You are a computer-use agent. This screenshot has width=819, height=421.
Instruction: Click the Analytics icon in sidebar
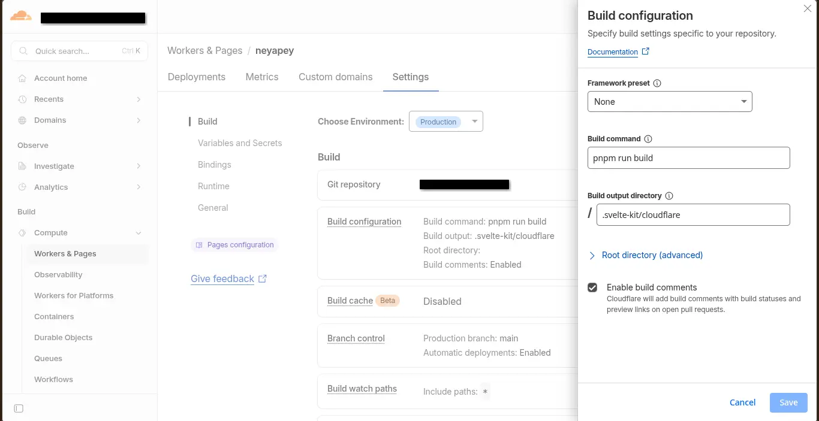coord(22,187)
